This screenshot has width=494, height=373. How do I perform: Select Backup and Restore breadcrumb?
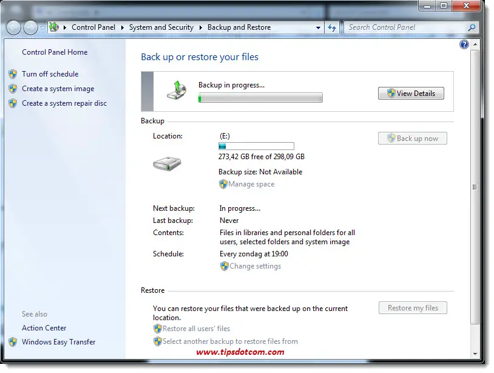coord(239,27)
